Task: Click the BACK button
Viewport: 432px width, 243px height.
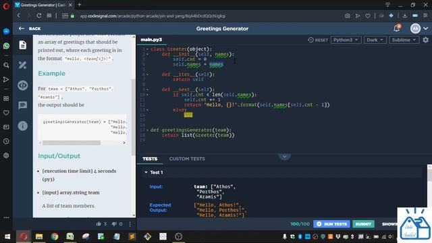Action: pyautogui.click(x=30, y=28)
